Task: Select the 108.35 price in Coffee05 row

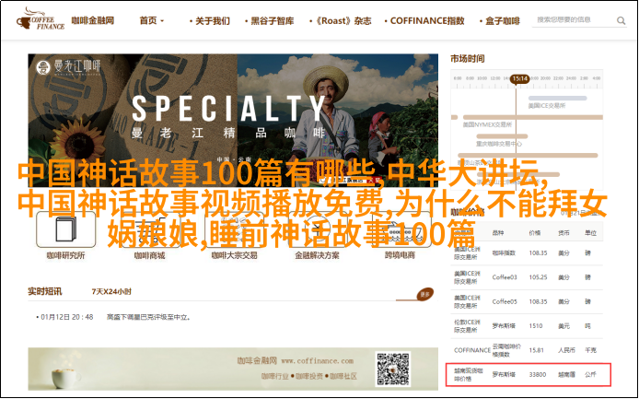Action: [538, 302]
